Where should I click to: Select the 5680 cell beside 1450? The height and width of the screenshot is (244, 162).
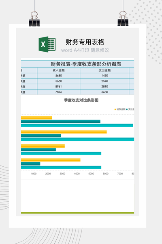(59, 76)
